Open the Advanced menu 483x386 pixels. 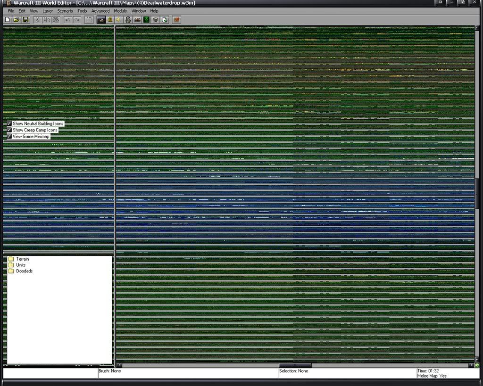100,11
